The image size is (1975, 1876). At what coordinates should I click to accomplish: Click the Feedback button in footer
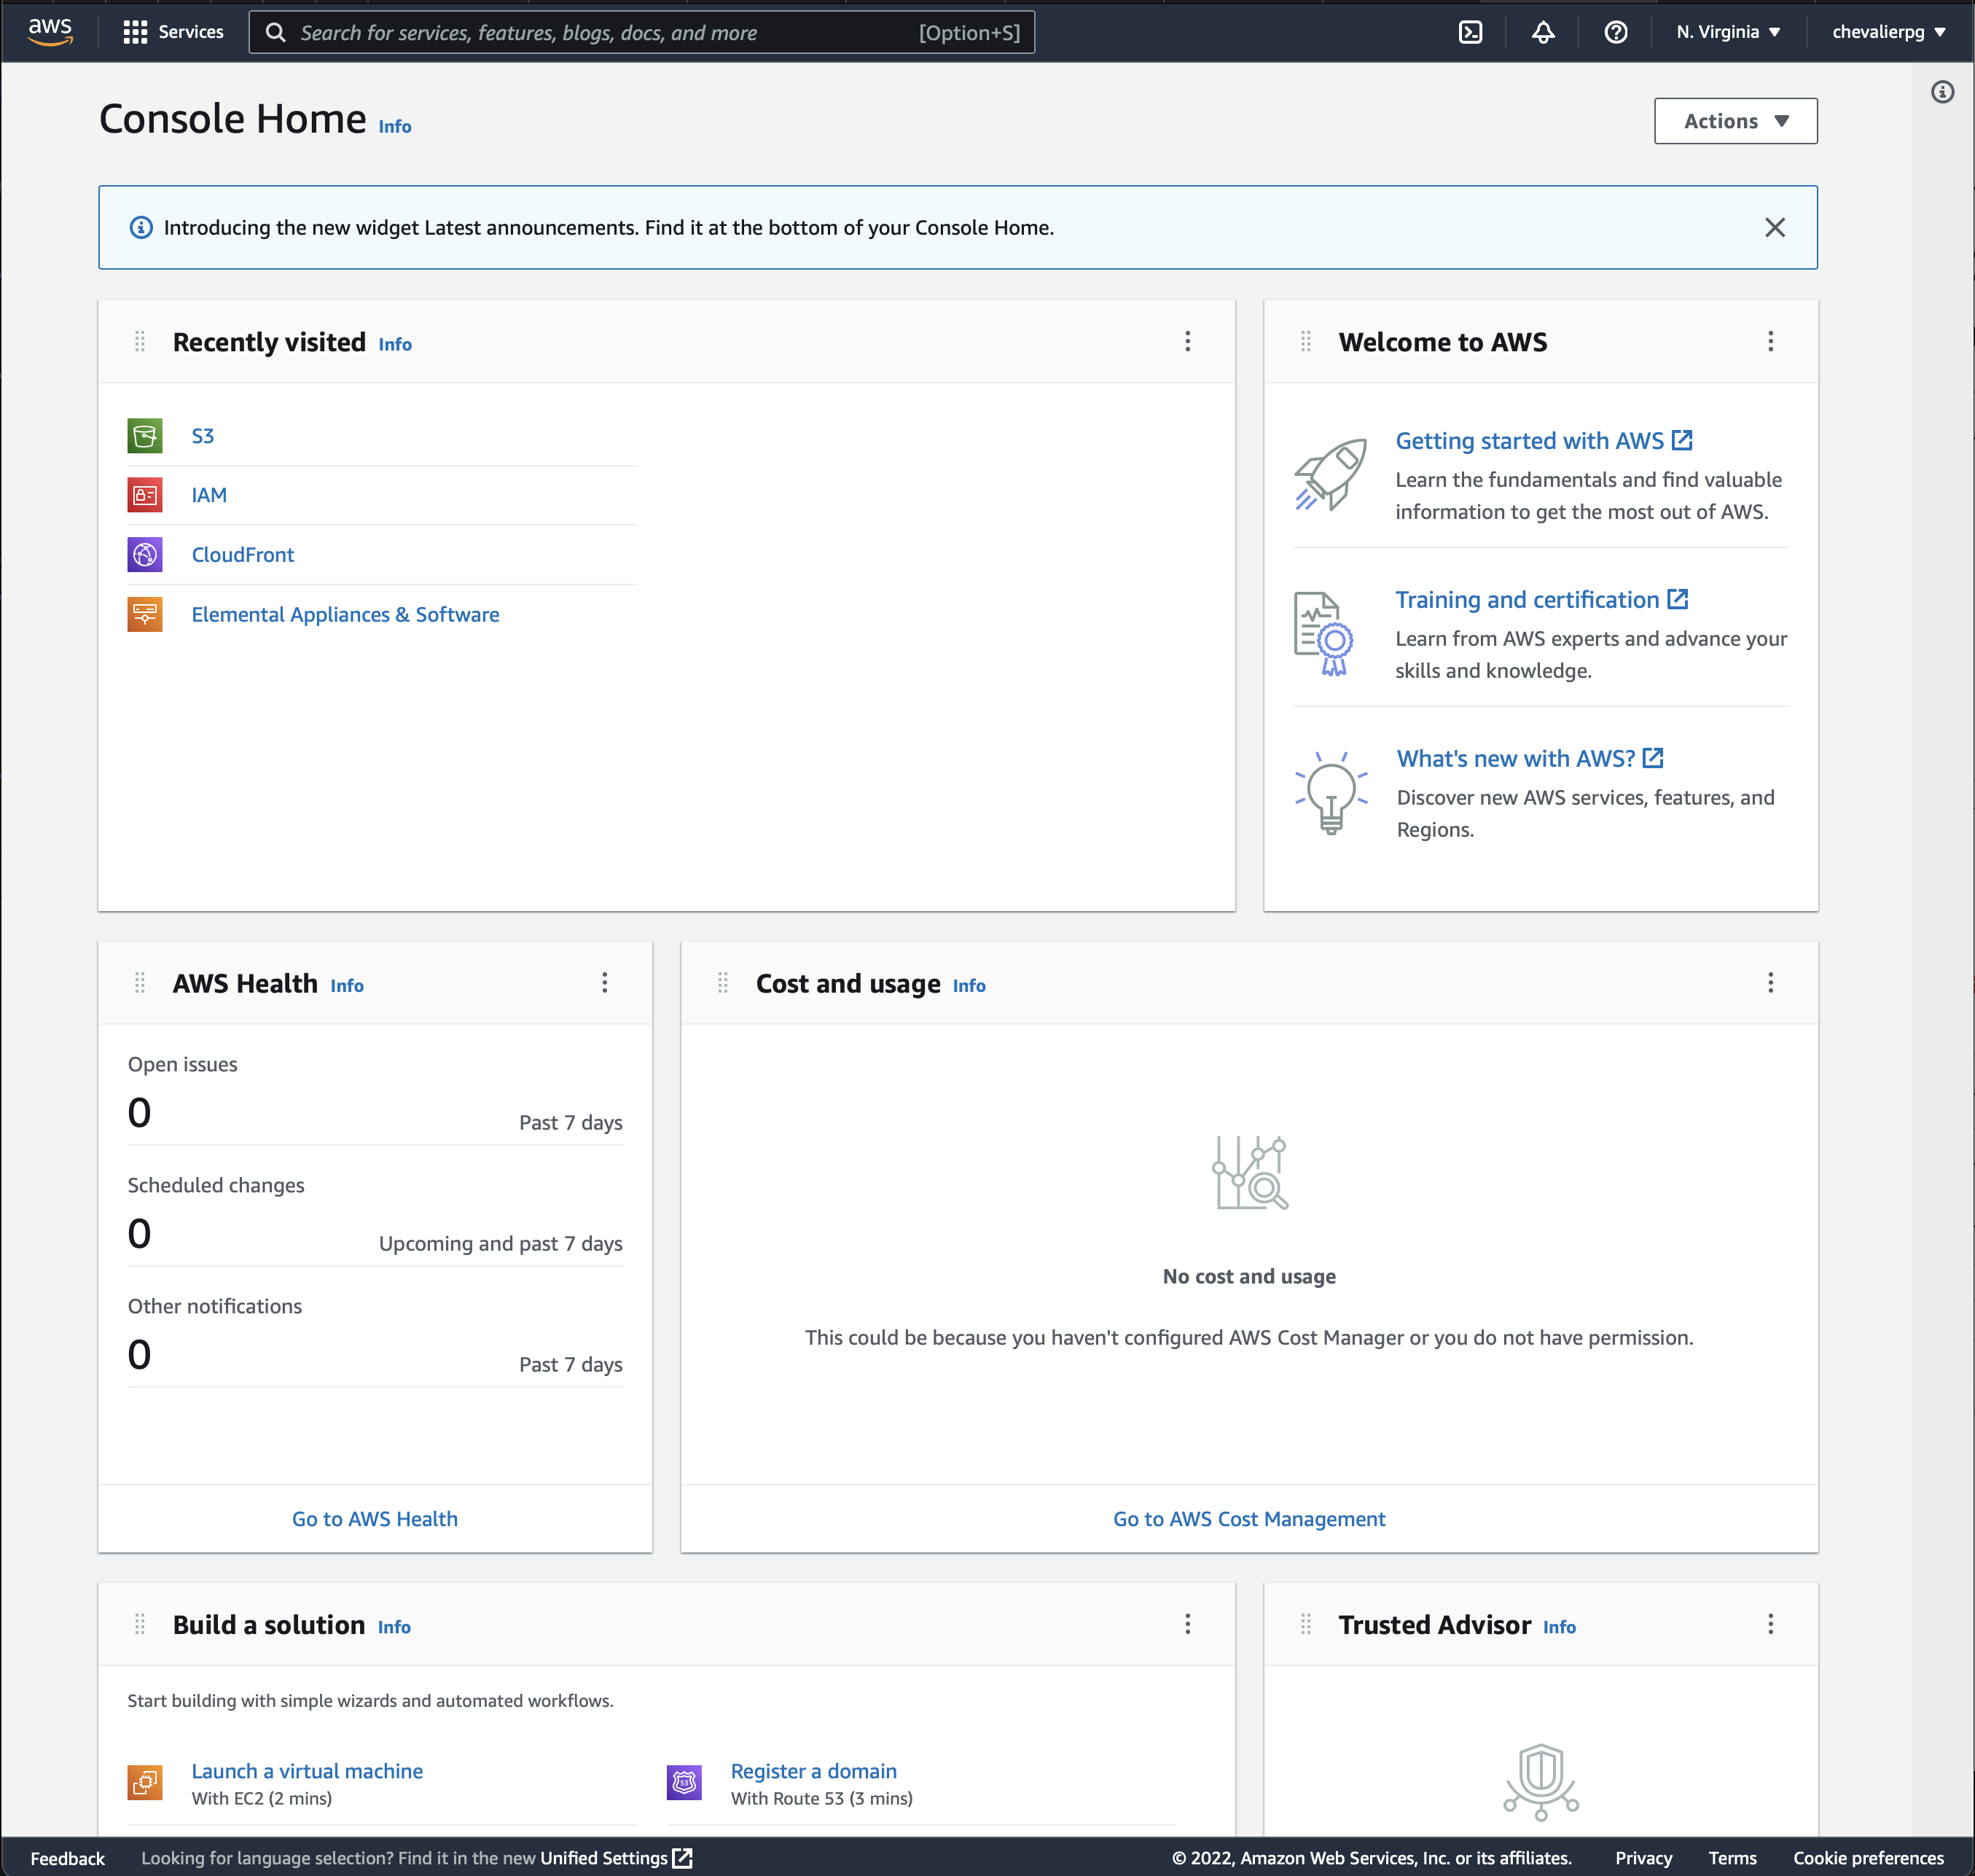pyautogui.click(x=67, y=1858)
